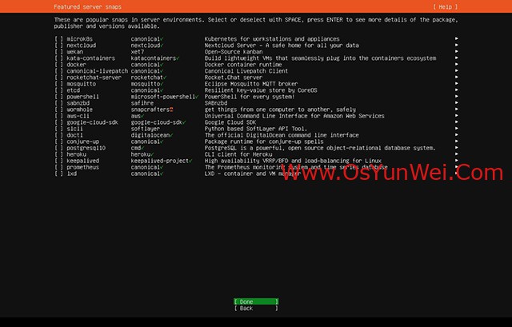Click the verified tick beside keepalived-project
The height and width of the screenshot is (327, 512).
click(x=190, y=161)
